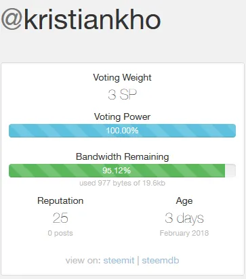Click the 3 days age value
Screen dimensions: 246x279
coord(184,218)
